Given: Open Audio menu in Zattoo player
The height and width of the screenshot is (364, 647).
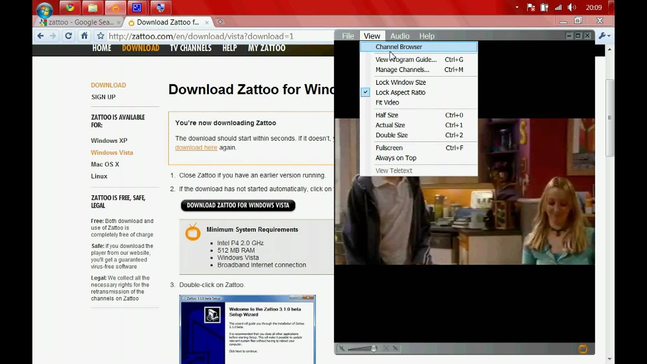Looking at the screenshot, I should (399, 36).
